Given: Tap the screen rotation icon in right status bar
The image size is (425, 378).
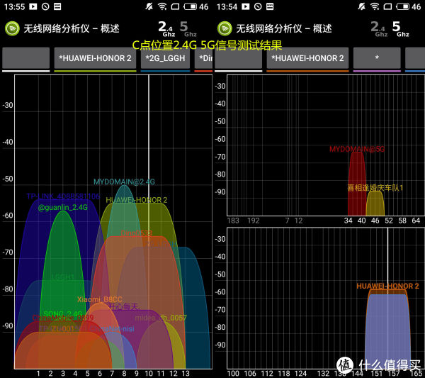Looking at the screenshot, I should (388, 6).
